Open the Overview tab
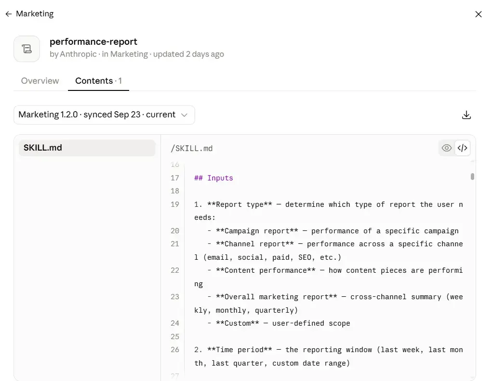The height and width of the screenshot is (381, 493). 40,81
